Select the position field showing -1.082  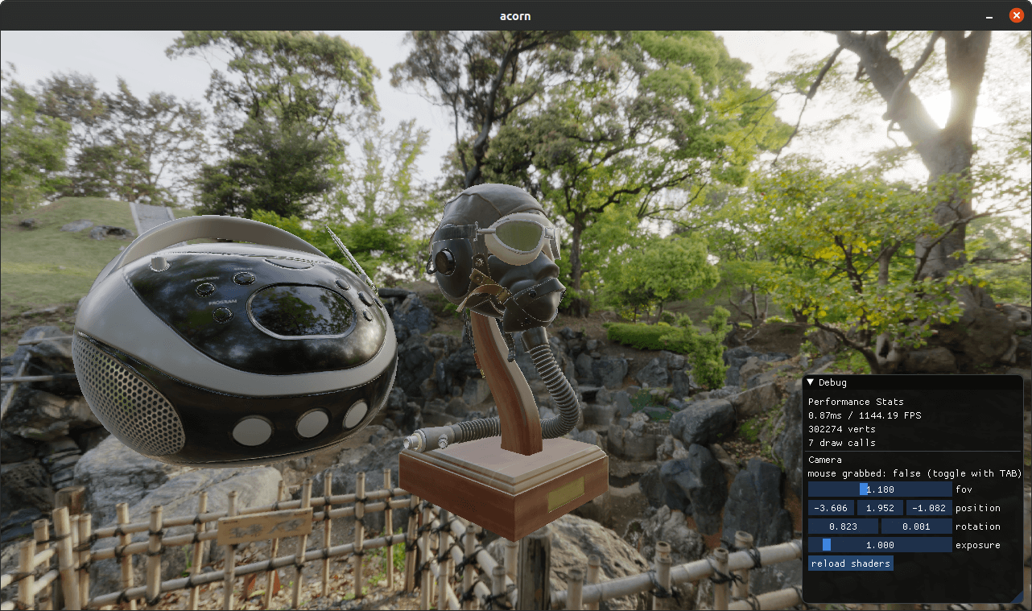pyautogui.click(x=929, y=508)
